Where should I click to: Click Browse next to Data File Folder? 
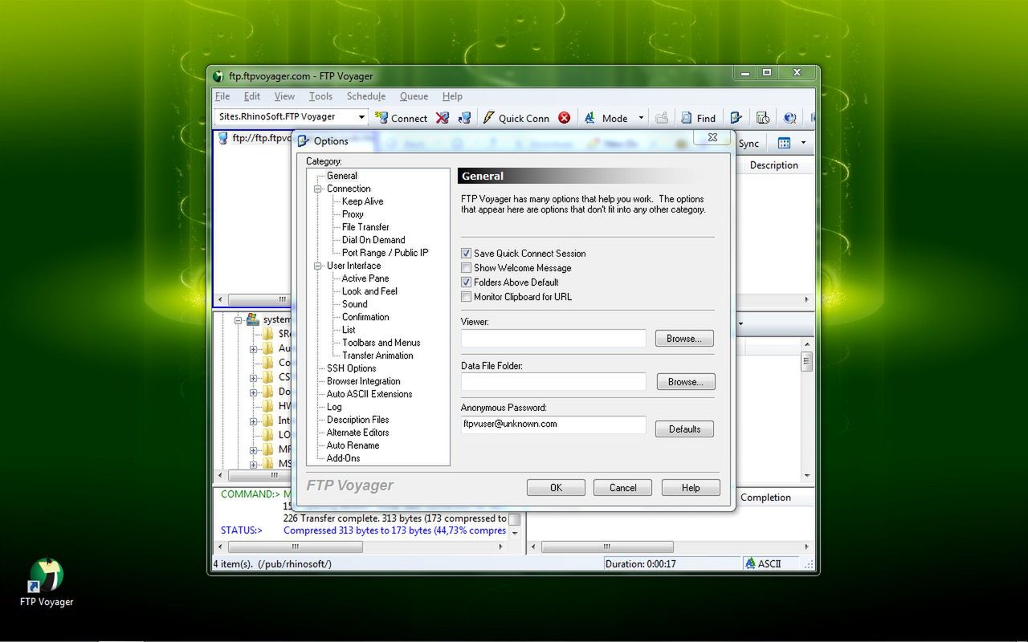(686, 382)
